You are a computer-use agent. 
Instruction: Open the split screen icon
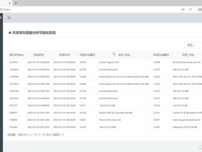click(200, 9)
